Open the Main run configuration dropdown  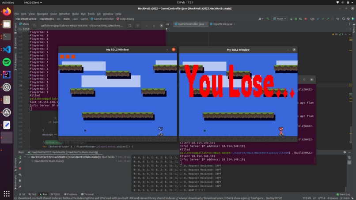point(280,19)
